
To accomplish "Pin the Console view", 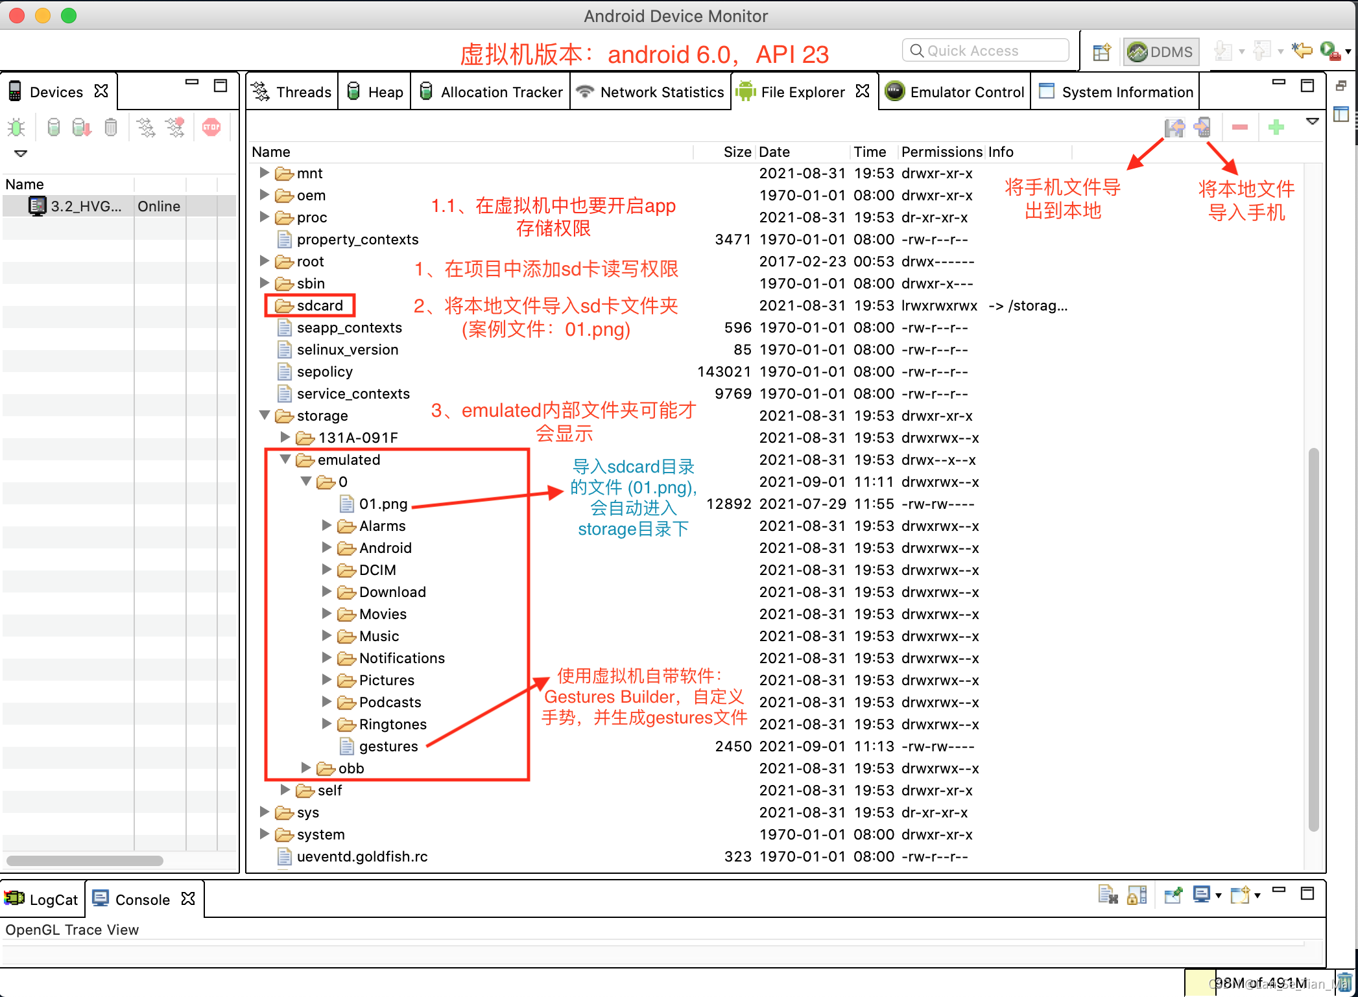I will click(1173, 895).
